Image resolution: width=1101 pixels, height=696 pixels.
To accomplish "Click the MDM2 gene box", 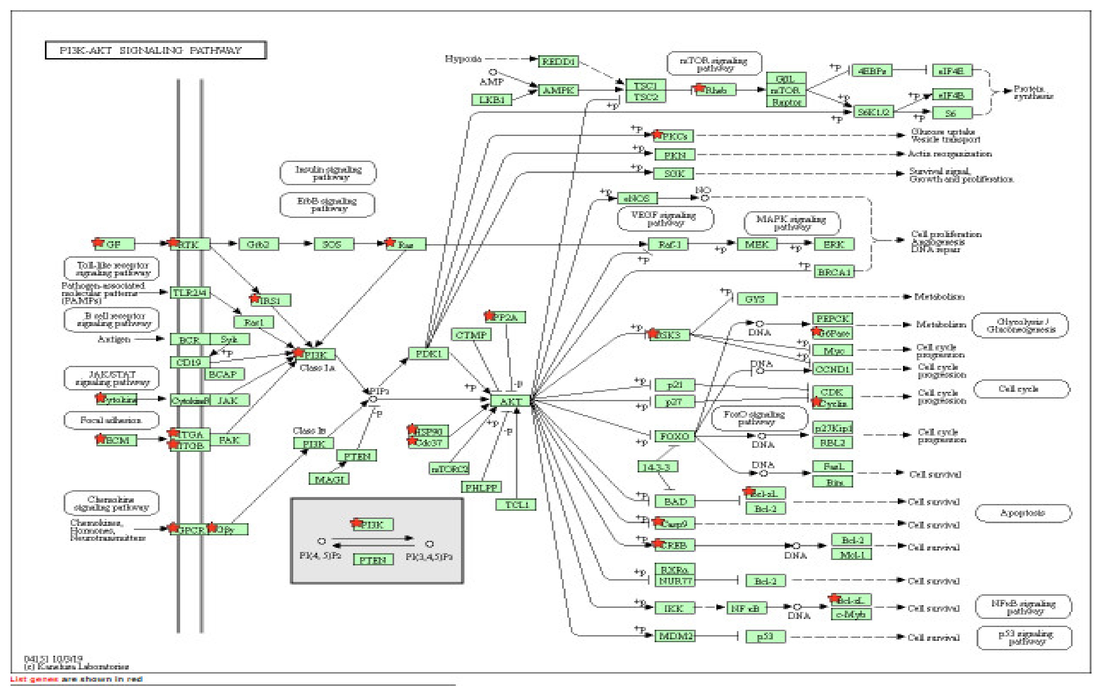I will 675,636.
